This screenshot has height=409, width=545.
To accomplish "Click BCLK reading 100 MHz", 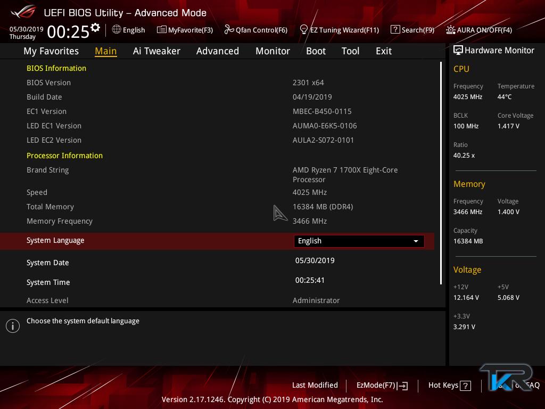I will point(466,126).
